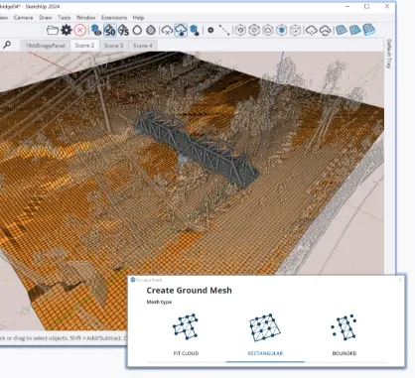
Task: Minimize the SketchUp window
Action: point(347,6)
